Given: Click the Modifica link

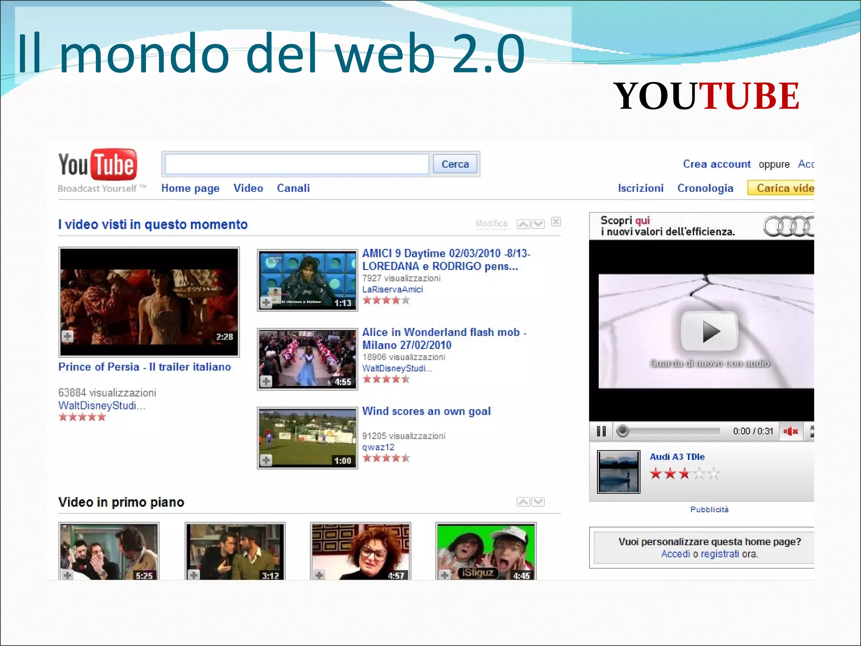Looking at the screenshot, I should pos(491,223).
